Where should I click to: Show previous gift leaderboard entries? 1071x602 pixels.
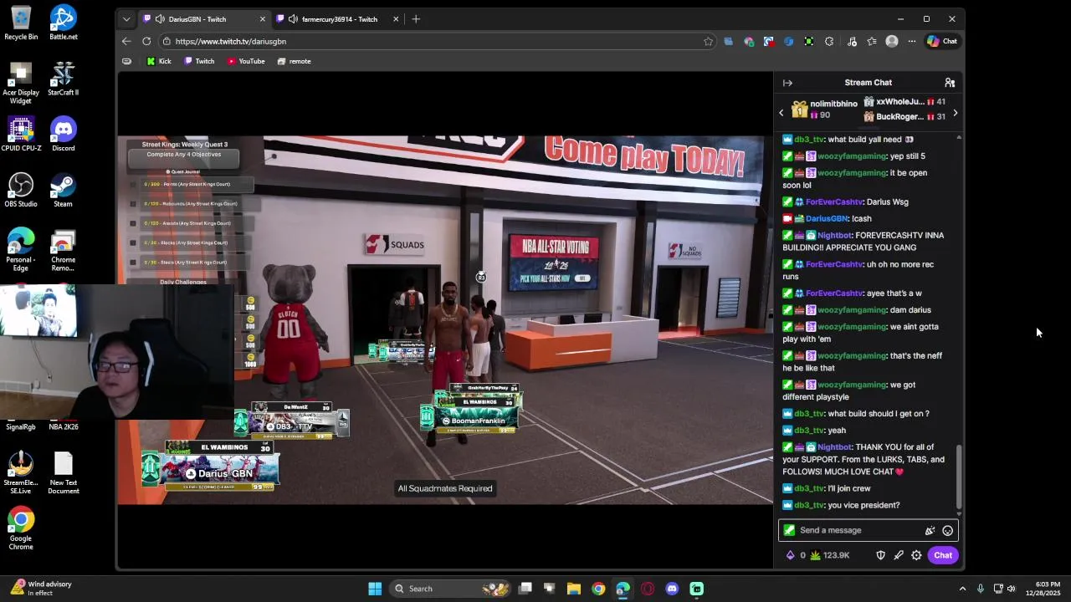(781, 112)
